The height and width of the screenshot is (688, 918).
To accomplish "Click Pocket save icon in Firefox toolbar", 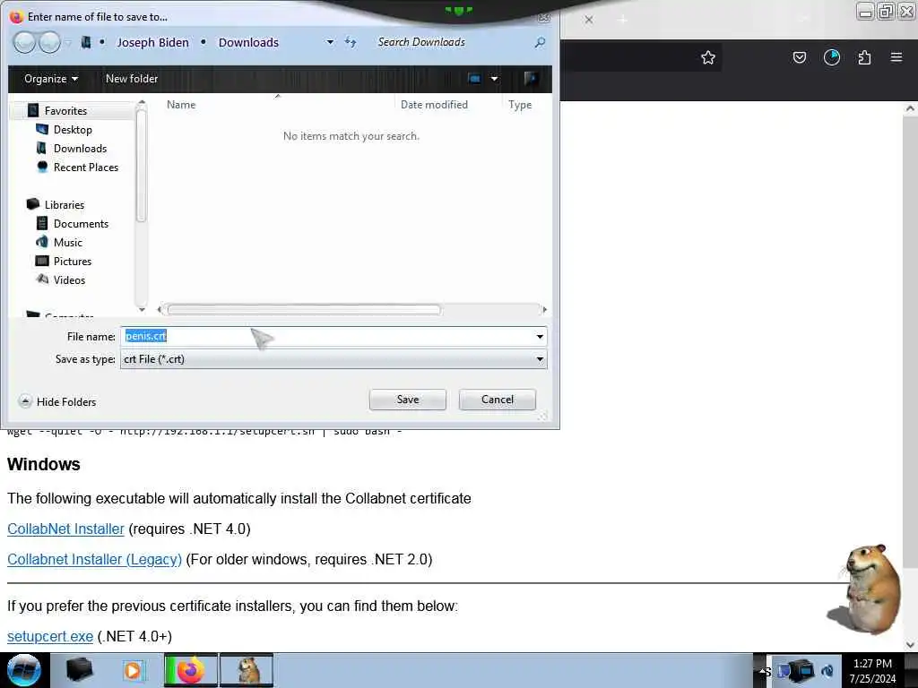I will point(799,57).
